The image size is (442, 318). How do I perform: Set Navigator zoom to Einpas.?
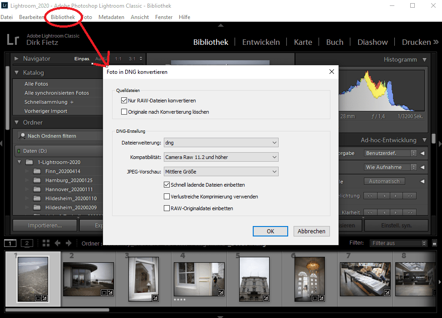click(82, 59)
